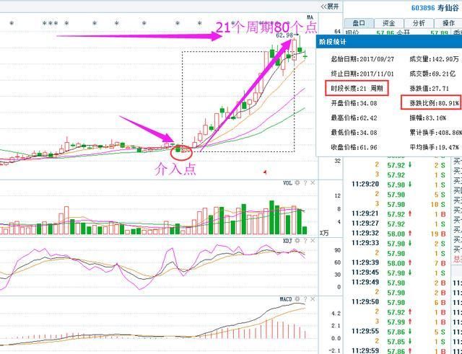Open MACD indicator help question mark
The width and height of the screenshot is (462, 354).
(x=305, y=299)
